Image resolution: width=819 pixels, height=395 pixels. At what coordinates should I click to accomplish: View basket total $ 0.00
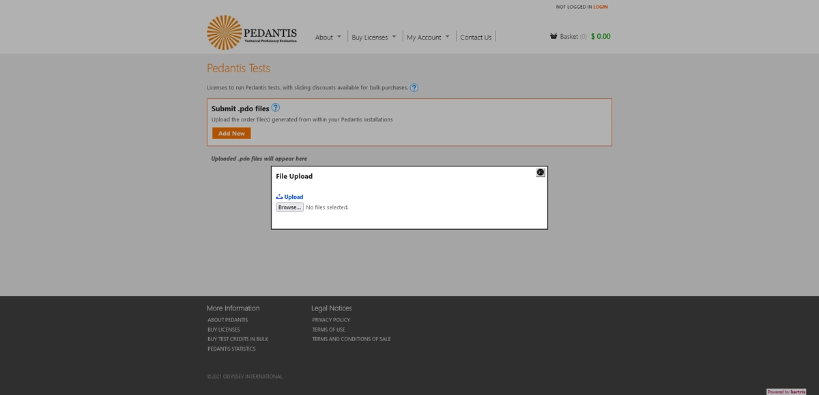(x=601, y=36)
